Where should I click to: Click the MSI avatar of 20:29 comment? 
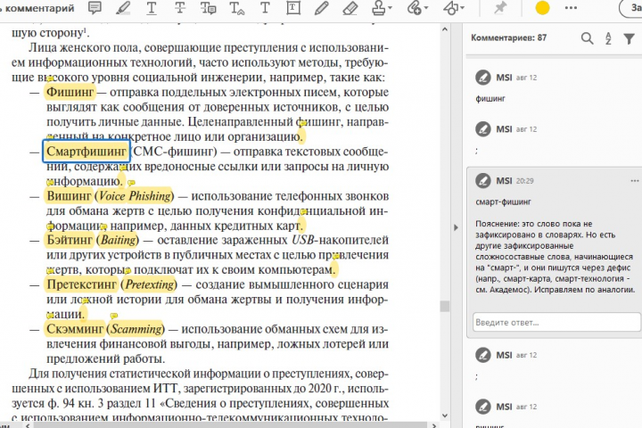[x=483, y=181]
